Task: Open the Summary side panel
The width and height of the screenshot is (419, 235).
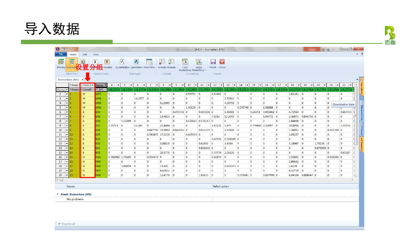Action: tap(362, 145)
